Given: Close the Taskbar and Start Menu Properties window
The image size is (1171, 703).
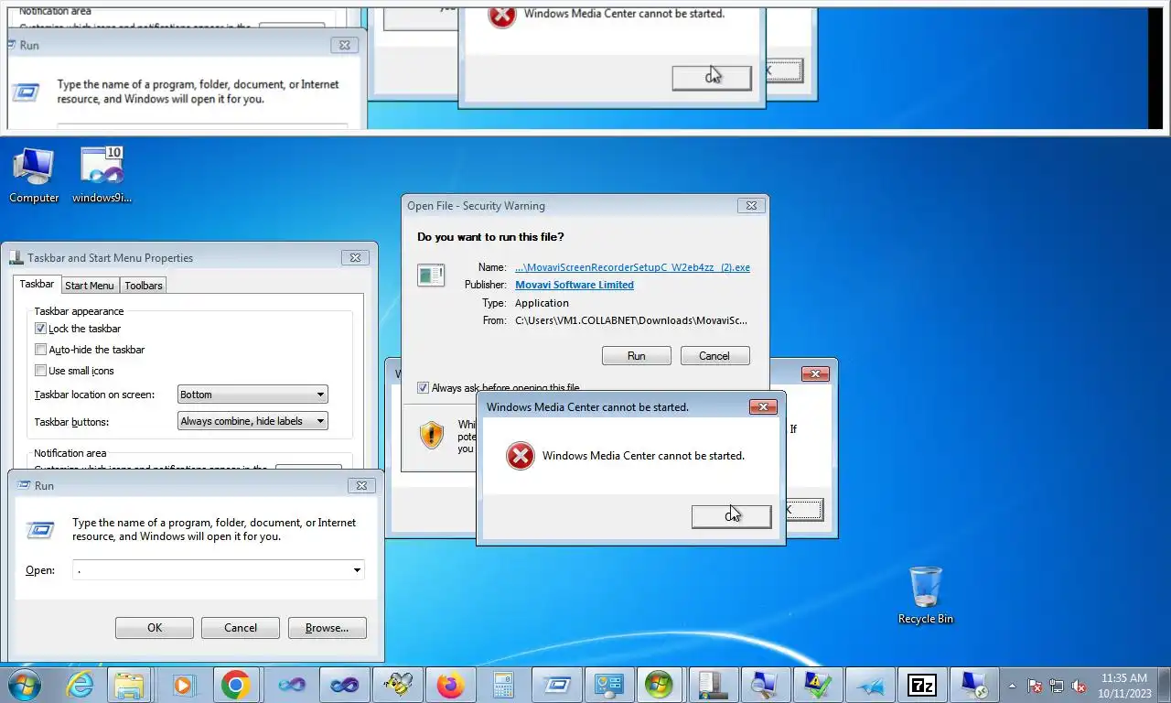Looking at the screenshot, I should pos(356,258).
